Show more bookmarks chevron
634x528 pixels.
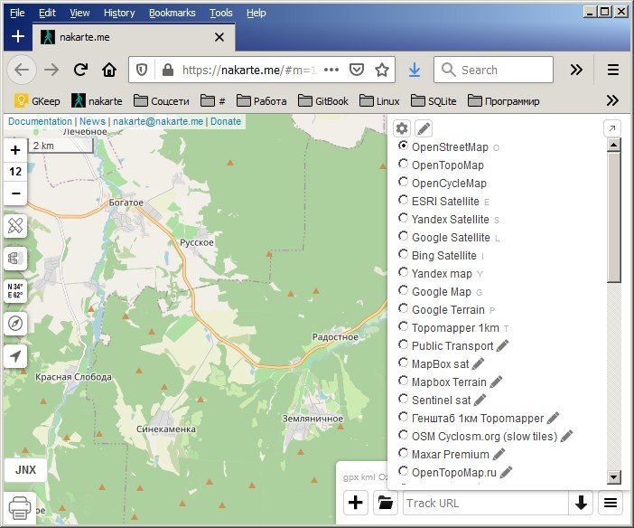click(612, 100)
